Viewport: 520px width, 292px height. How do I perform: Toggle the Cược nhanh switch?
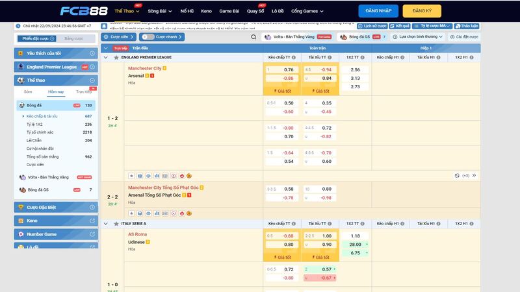pos(148,37)
